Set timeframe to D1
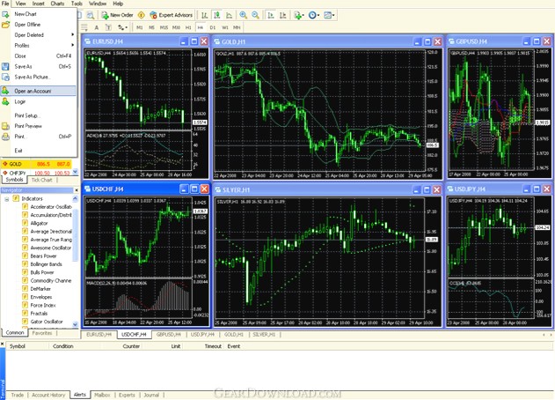The width and height of the screenshot is (555, 400). [x=212, y=27]
